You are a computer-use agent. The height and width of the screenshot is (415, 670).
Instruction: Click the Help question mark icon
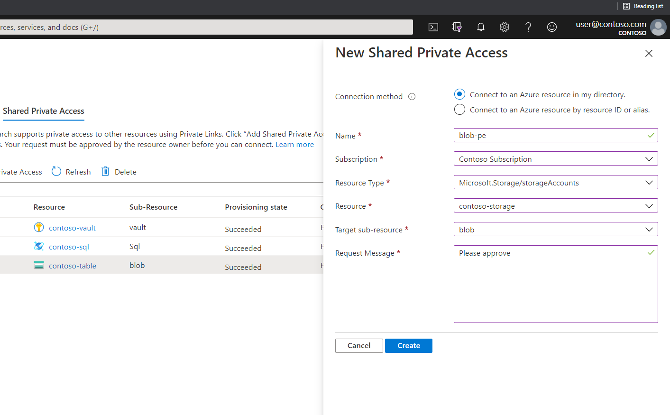[528, 27]
